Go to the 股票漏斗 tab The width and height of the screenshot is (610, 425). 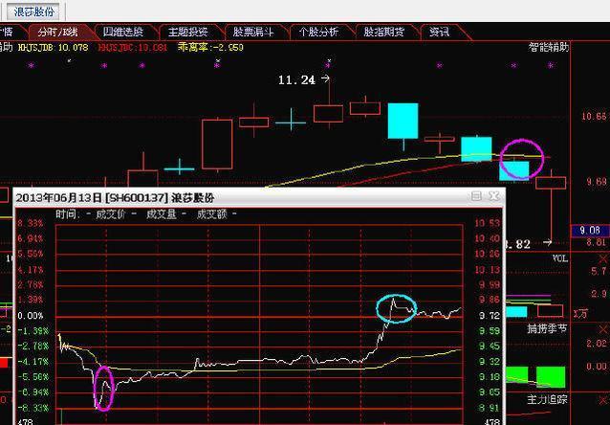pos(253,32)
